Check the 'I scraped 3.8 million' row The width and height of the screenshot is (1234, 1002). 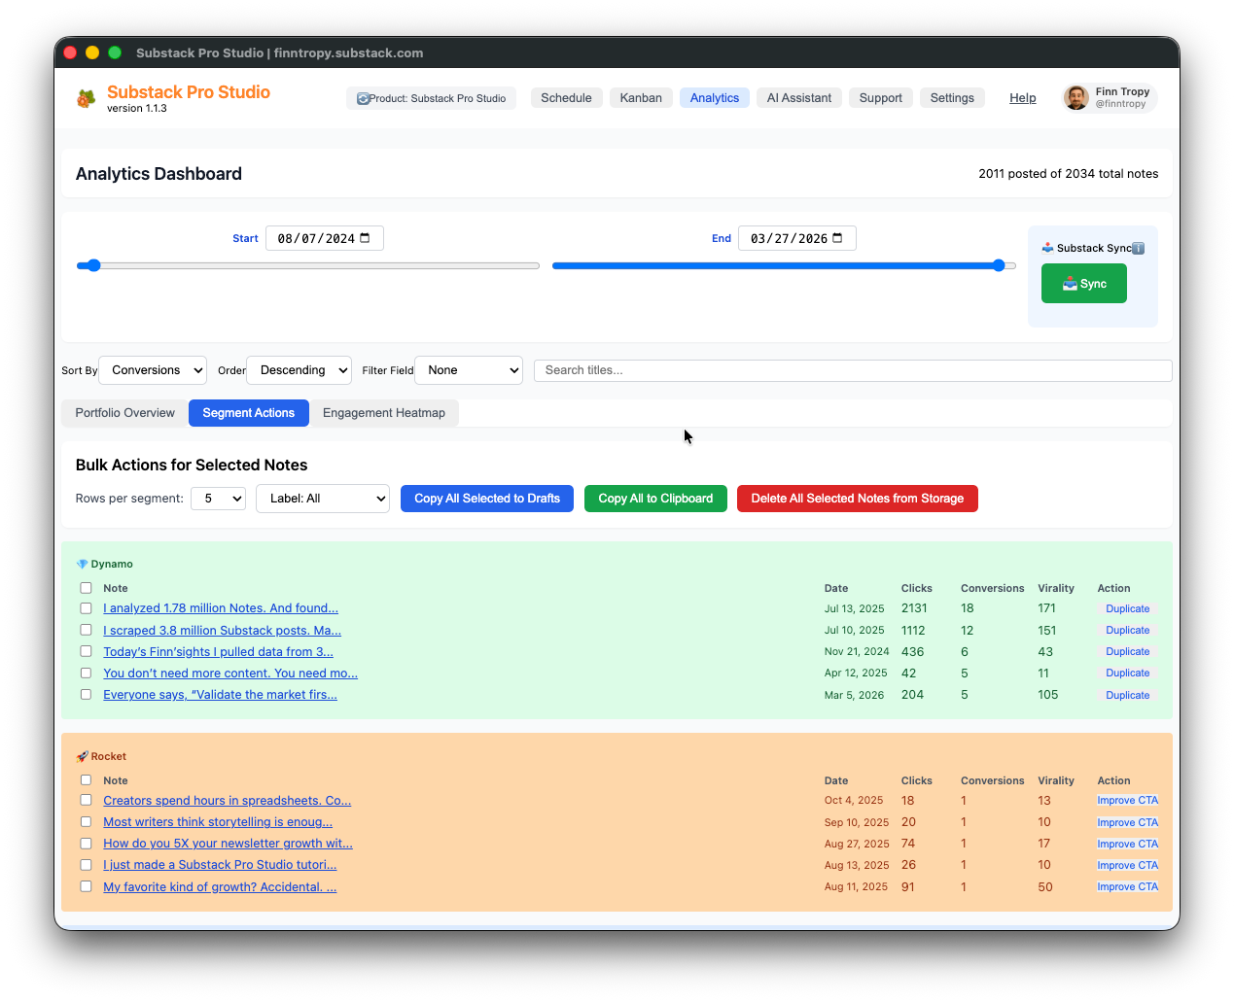click(x=86, y=630)
